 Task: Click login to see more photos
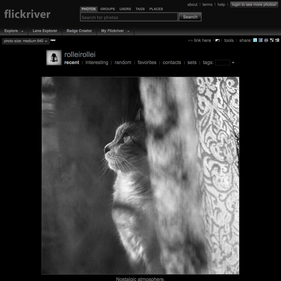pos(254,4)
